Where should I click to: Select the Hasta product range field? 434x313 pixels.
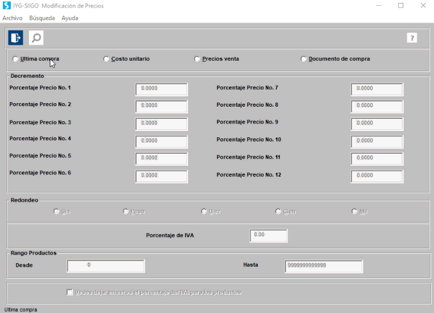[x=323, y=265]
